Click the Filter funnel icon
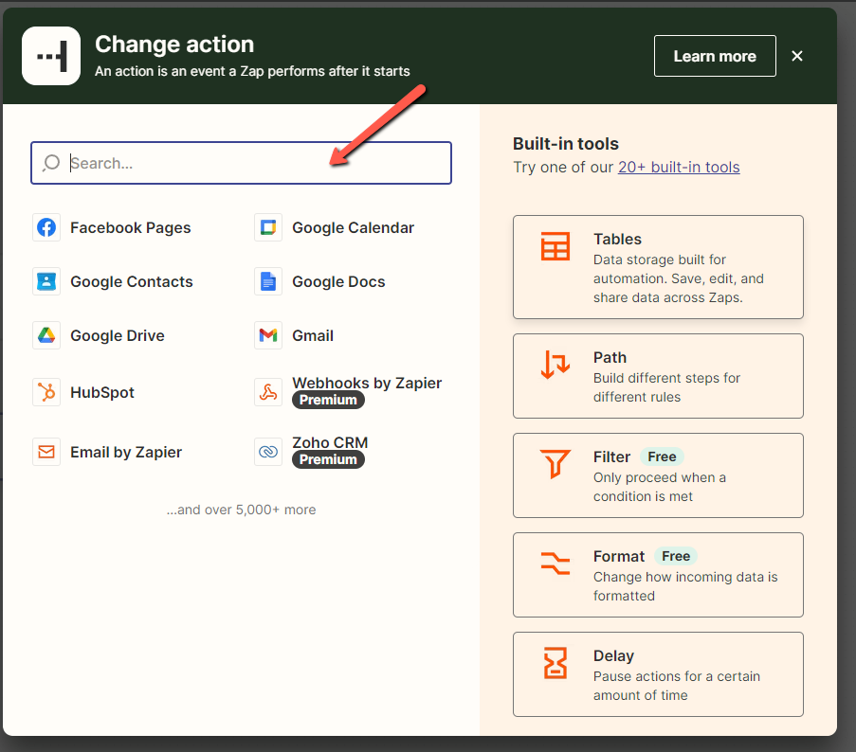This screenshot has width=856, height=752. (555, 463)
